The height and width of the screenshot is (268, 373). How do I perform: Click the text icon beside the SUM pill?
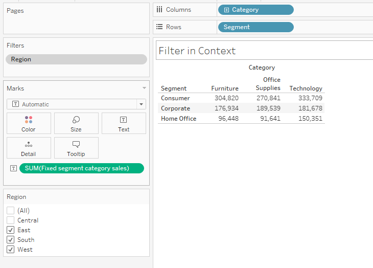point(14,168)
